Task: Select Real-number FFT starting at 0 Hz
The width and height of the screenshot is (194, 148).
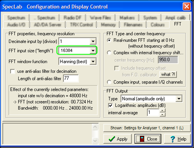Action: 109,40
